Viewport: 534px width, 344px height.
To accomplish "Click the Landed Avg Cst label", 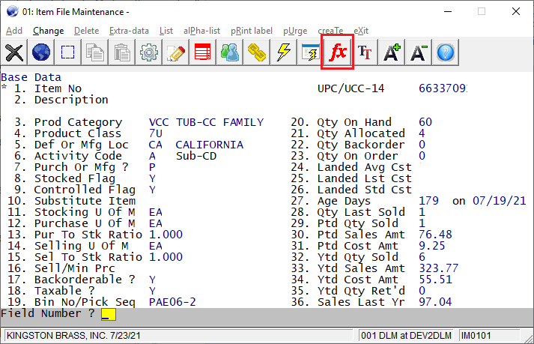I will pyautogui.click(x=365, y=167).
